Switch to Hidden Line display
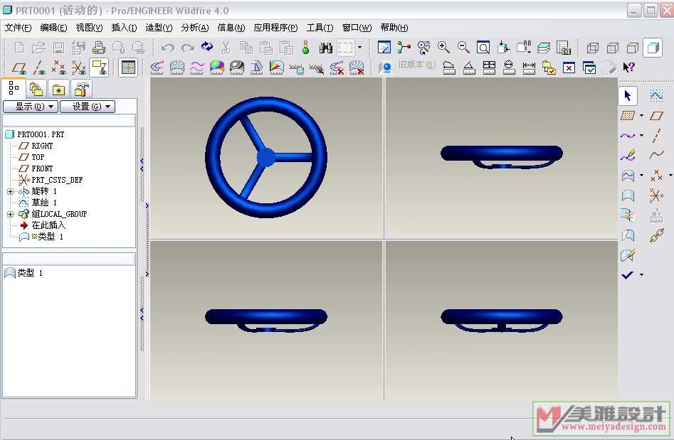 pos(613,47)
